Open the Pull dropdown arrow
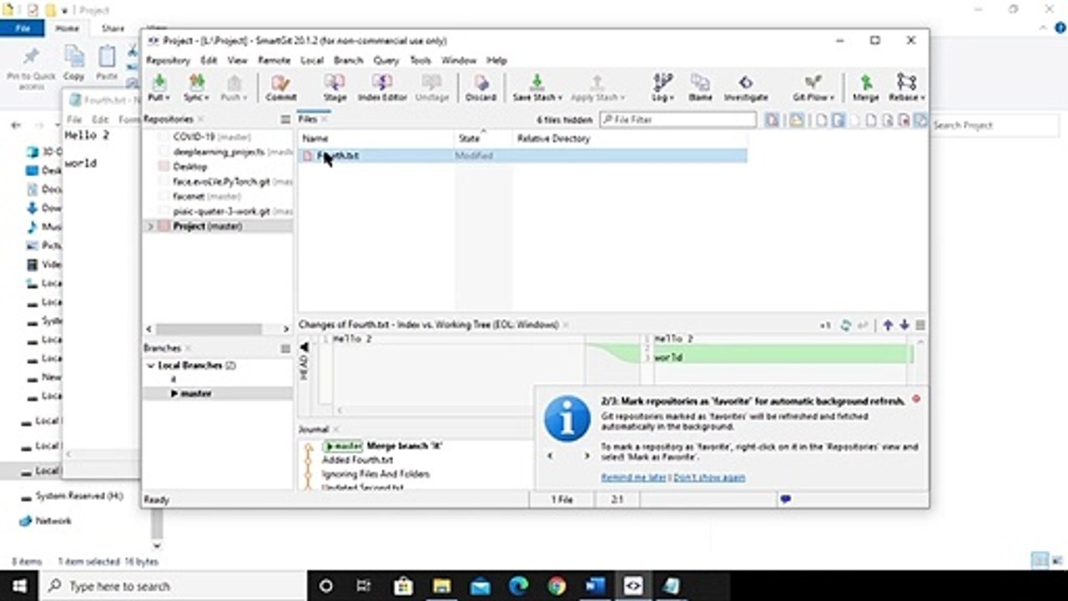Viewport: 1068px width, 601px height. click(169, 98)
